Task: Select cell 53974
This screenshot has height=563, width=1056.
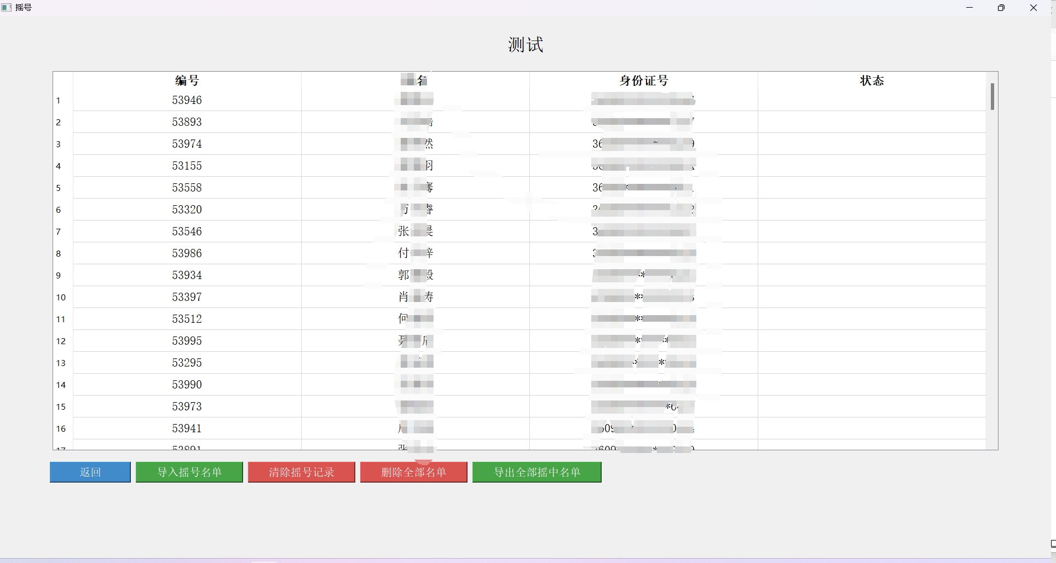Action: point(187,144)
